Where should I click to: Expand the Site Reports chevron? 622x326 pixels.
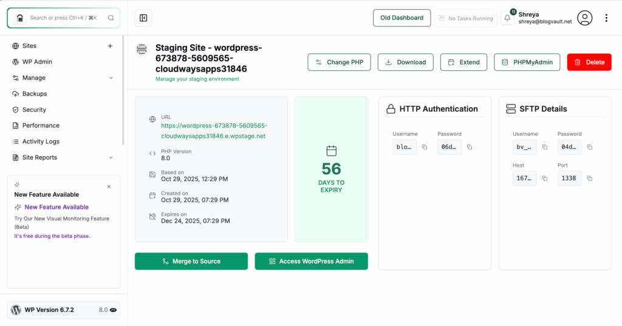[111, 157]
